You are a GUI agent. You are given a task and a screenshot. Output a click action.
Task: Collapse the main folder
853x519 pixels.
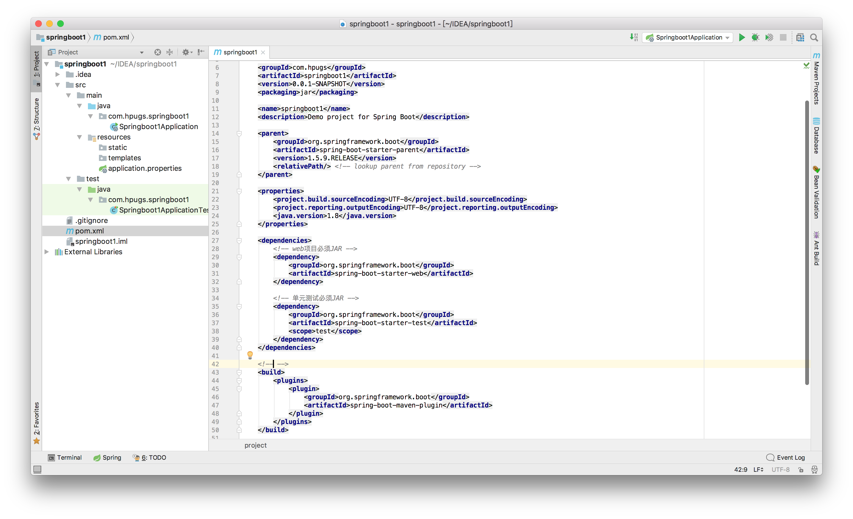click(x=68, y=95)
